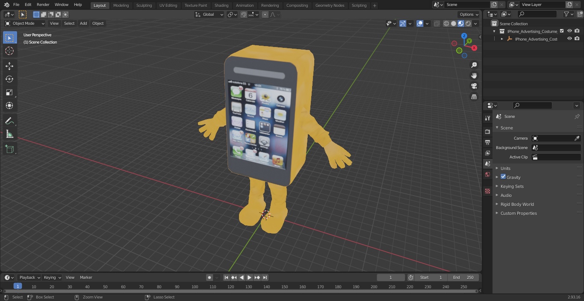The image size is (584, 301).
Task: Open the Output properties tab
Action: point(487,142)
